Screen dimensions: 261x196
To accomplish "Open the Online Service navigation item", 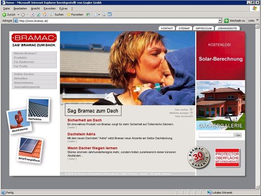I will click(34, 74).
